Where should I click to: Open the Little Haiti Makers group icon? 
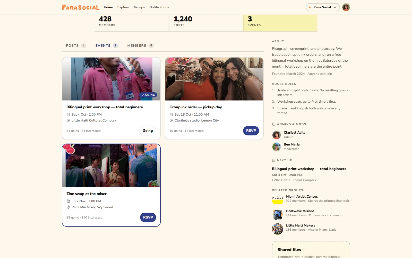pyautogui.click(x=278, y=229)
